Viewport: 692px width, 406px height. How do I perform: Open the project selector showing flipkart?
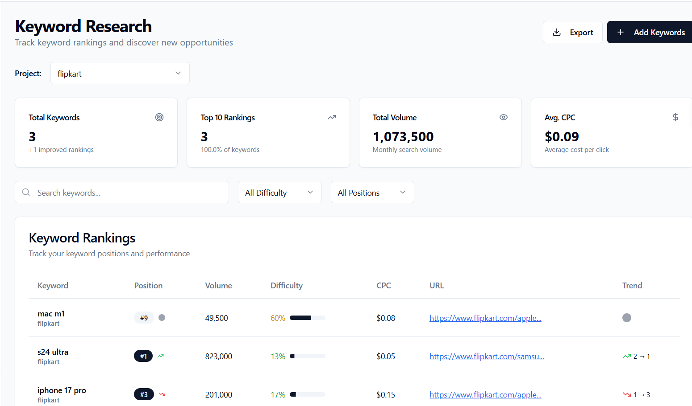click(120, 73)
